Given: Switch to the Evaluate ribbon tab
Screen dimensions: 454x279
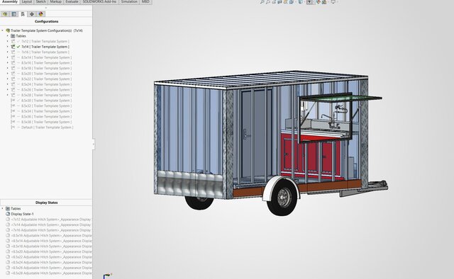Looking at the screenshot, I should point(72,1).
